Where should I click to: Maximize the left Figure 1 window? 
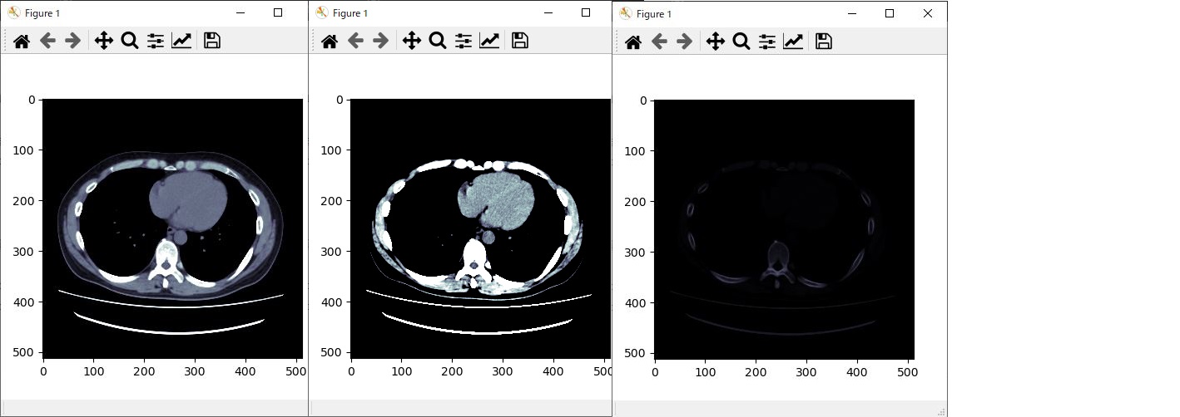point(278,12)
